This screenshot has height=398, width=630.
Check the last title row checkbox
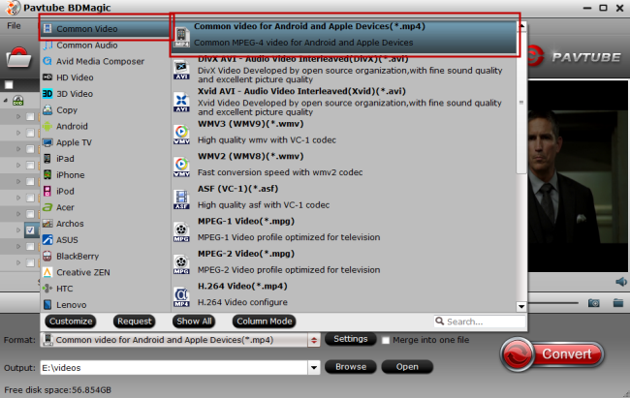30,262
